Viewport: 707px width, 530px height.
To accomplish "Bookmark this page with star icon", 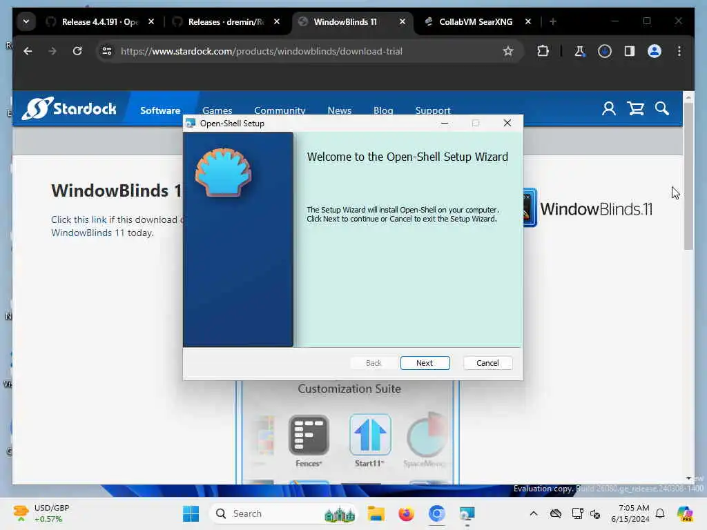I will [508, 51].
